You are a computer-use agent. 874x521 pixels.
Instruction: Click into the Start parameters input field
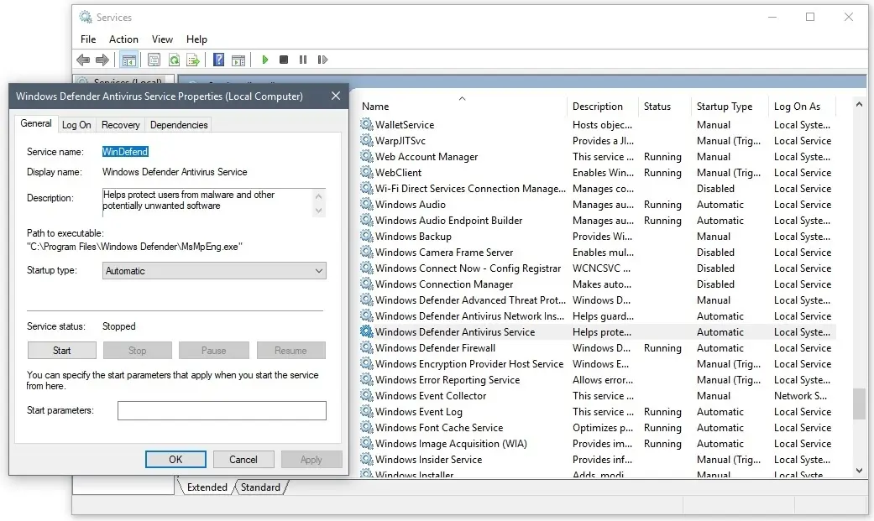point(222,410)
